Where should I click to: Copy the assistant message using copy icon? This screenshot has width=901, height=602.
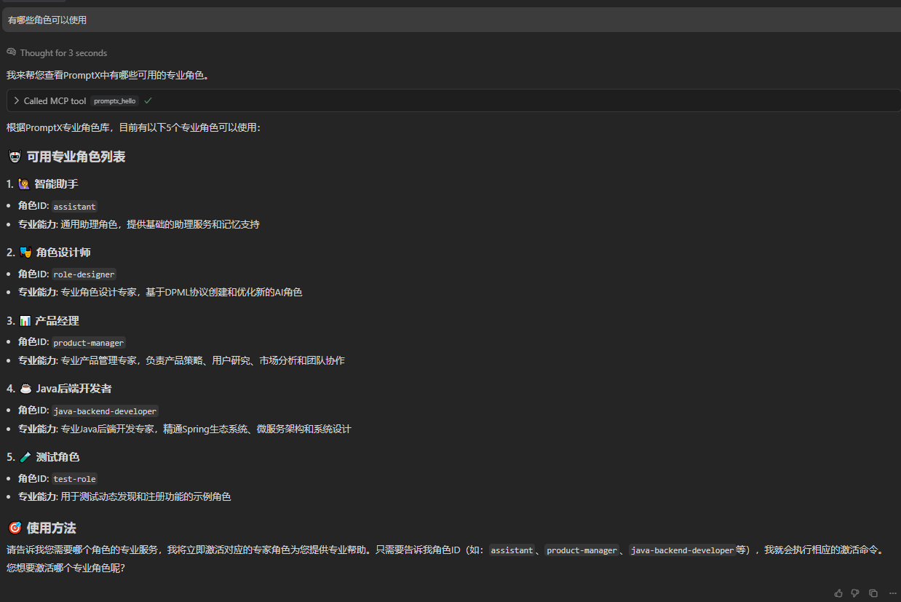(873, 593)
